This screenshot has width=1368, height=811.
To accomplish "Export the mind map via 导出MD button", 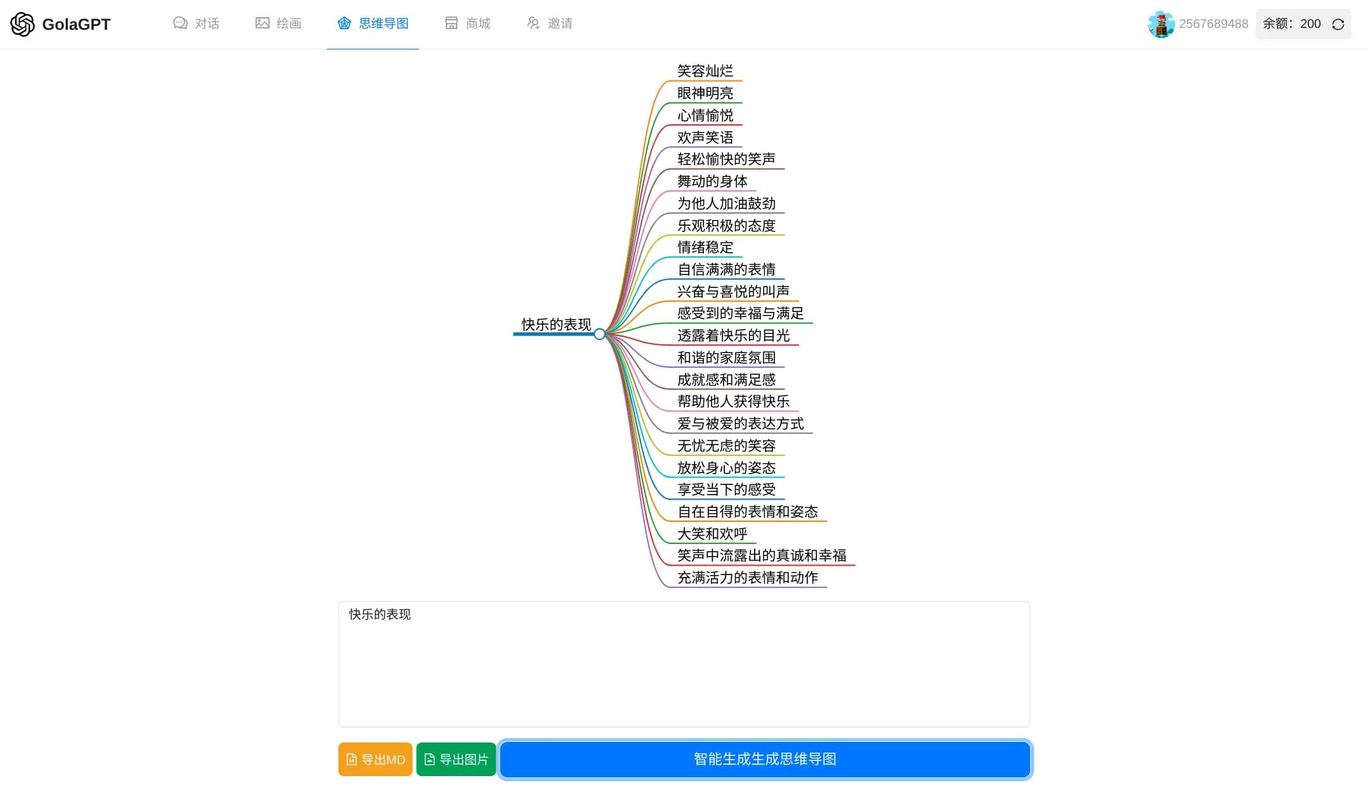I will (x=375, y=759).
